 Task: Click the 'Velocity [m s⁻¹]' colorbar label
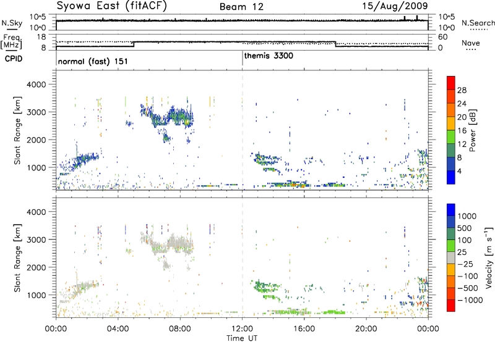point(489,257)
